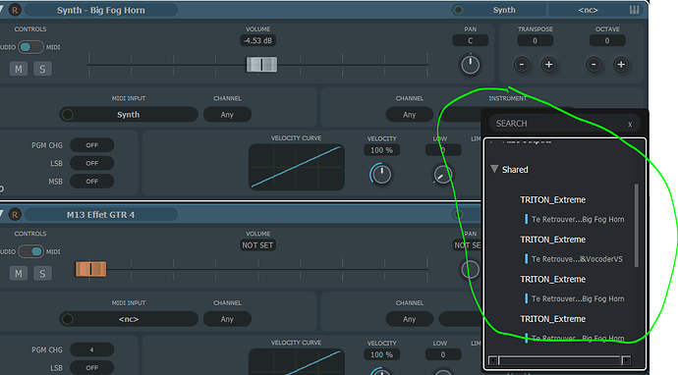Viewport: 678px width, 375px height.
Task: Click the Synth track volume fader handle
Action: pos(261,65)
